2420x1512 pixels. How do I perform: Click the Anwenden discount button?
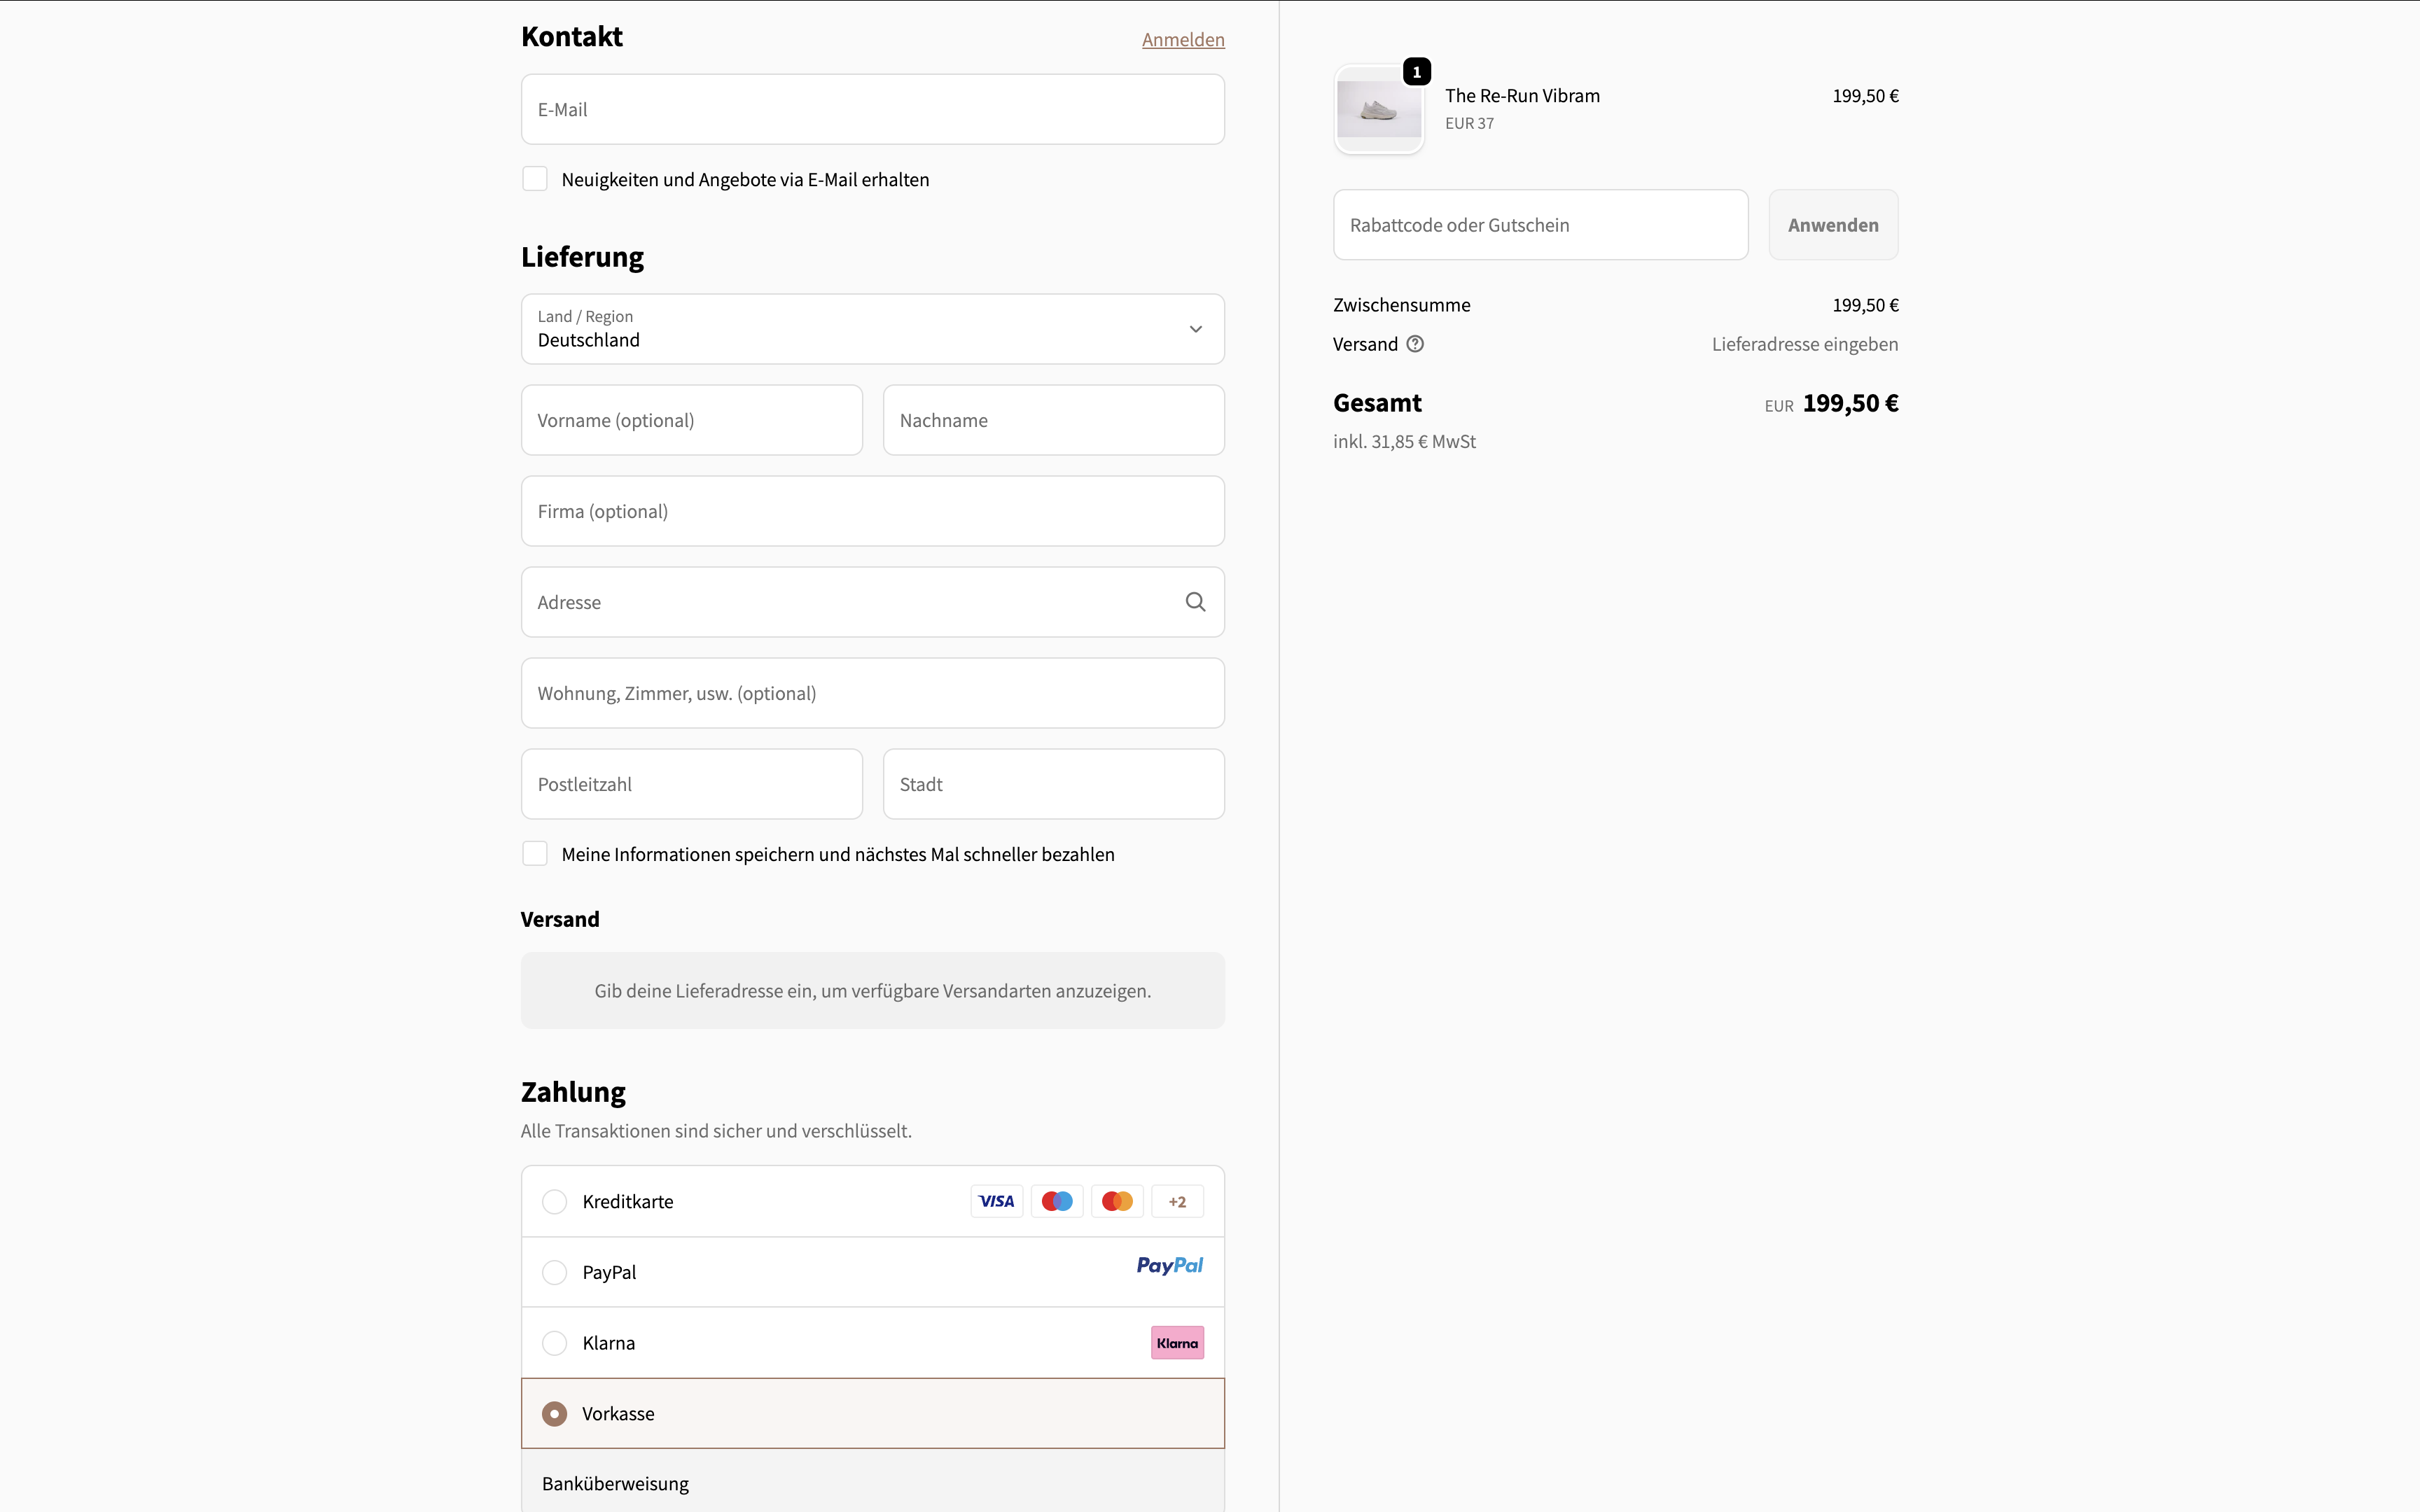[x=1833, y=225]
